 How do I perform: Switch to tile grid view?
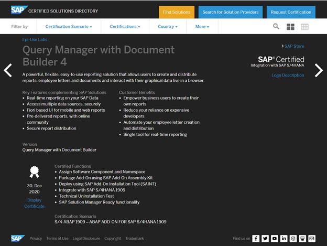click(290, 27)
